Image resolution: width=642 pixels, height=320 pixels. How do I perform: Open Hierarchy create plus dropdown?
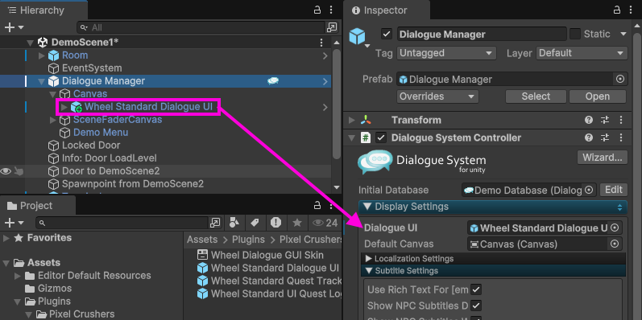point(14,27)
